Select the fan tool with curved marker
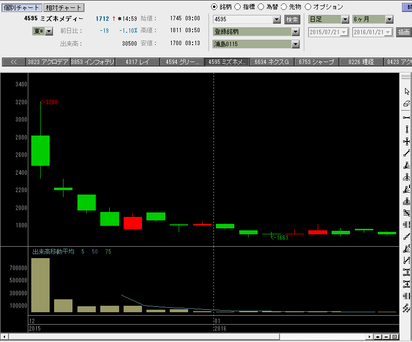 coord(407,249)
